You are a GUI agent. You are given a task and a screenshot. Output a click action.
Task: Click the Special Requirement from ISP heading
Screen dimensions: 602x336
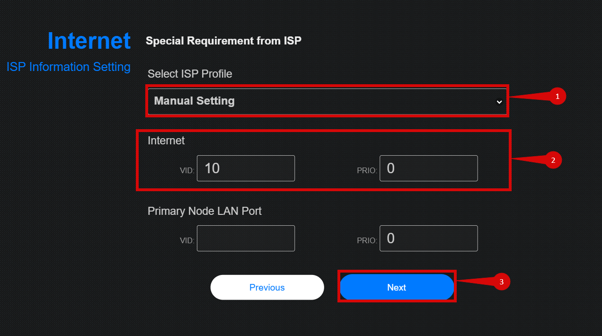tap(223, 41)
